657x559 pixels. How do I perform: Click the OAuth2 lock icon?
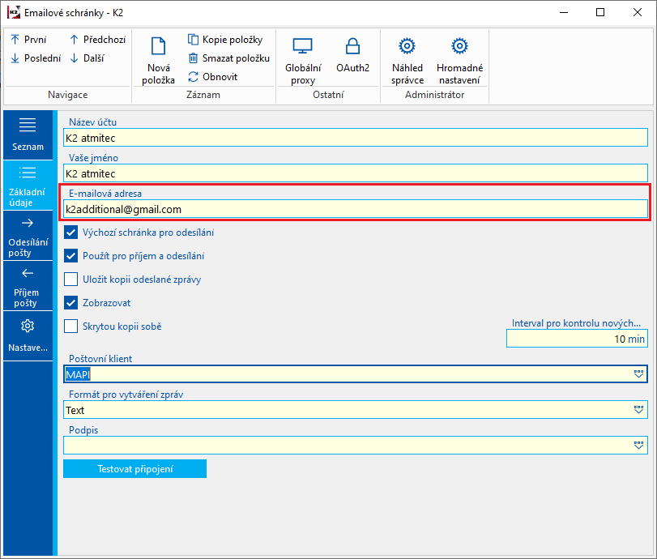pyautogui.click(x=352, y=46)
